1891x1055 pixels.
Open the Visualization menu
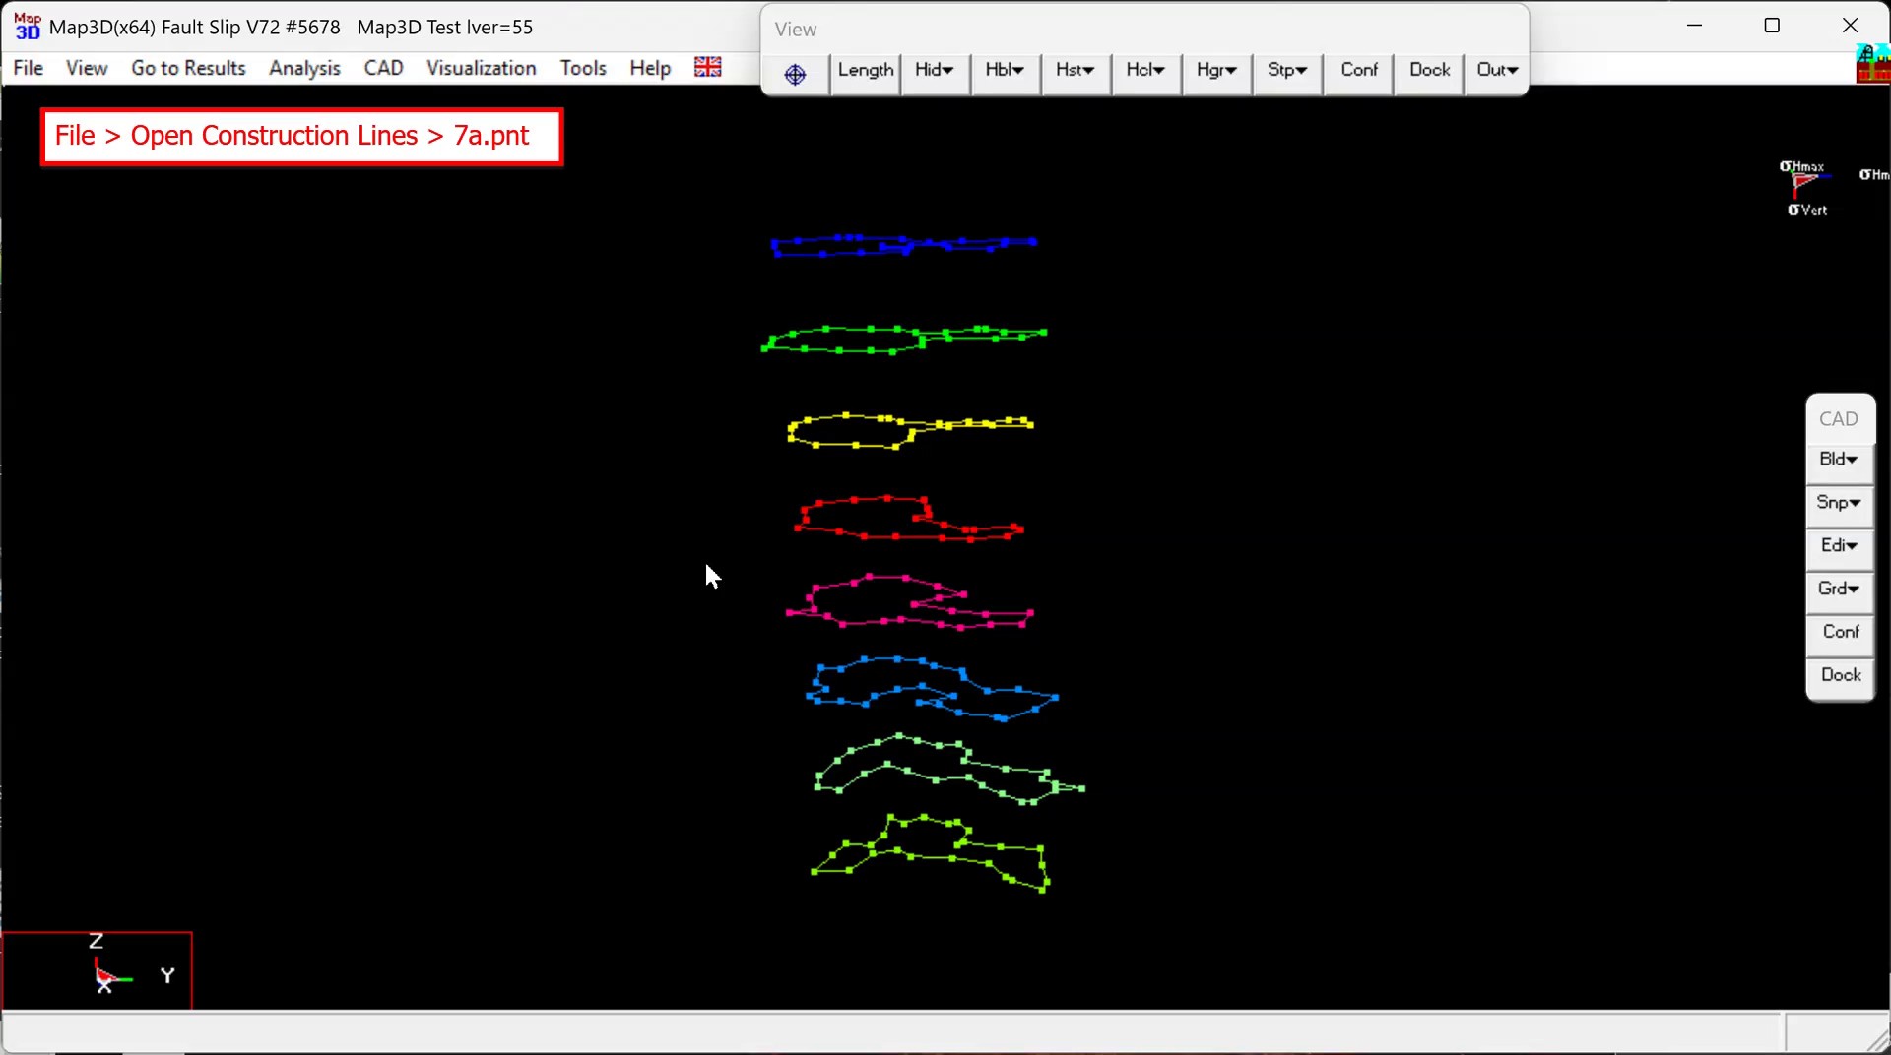tap(481, 68)
